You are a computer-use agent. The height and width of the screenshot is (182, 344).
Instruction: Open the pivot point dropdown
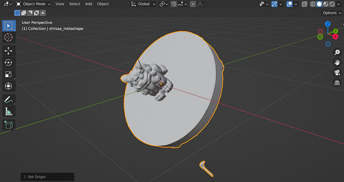pos(164,4)
